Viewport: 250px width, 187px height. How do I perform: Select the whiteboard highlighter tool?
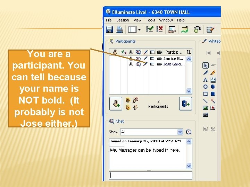coord(213,73)
